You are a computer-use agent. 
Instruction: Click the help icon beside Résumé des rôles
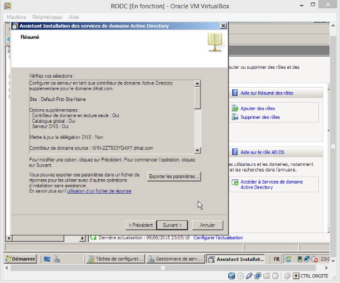[235, 93]
